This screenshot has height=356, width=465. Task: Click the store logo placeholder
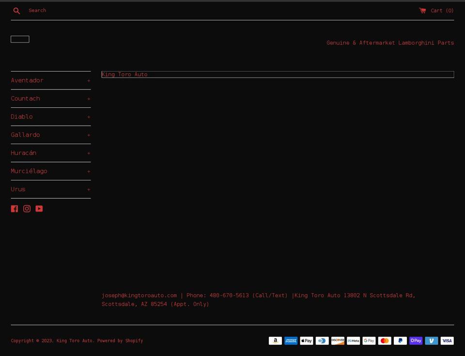[x=20, y=39]
